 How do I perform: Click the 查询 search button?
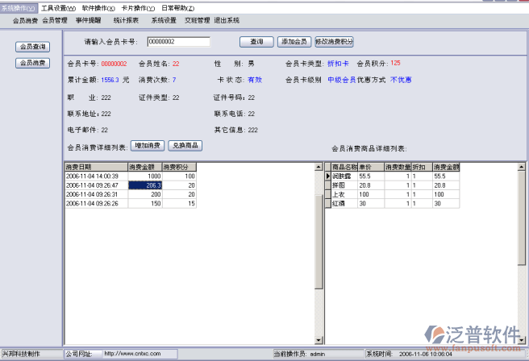click(x=256, y=41)
